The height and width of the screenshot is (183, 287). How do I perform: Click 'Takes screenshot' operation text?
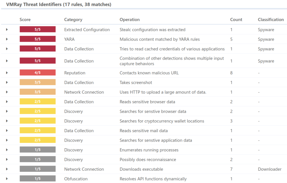click(x=136, y=83)
